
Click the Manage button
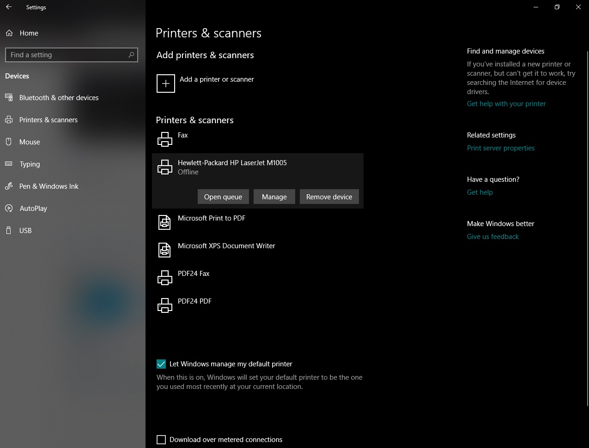[274, 197]
